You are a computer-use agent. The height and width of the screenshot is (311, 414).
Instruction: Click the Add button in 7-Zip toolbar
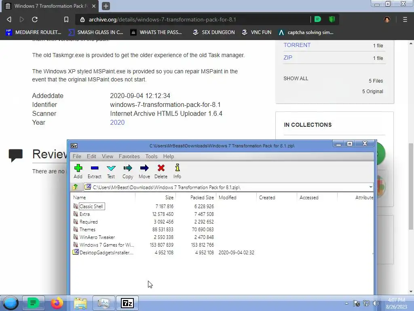78,171
